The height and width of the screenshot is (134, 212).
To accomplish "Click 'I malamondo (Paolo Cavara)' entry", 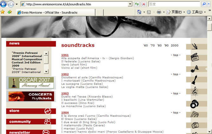I will coord(83,125).
